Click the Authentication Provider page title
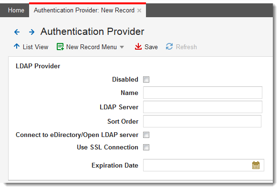The height and width of the screenshot is (190, 280). (x=92, y=32)
